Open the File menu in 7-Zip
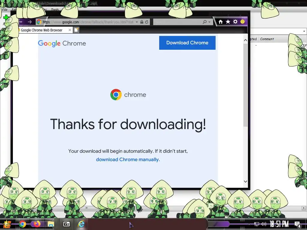 click(5, 9)
